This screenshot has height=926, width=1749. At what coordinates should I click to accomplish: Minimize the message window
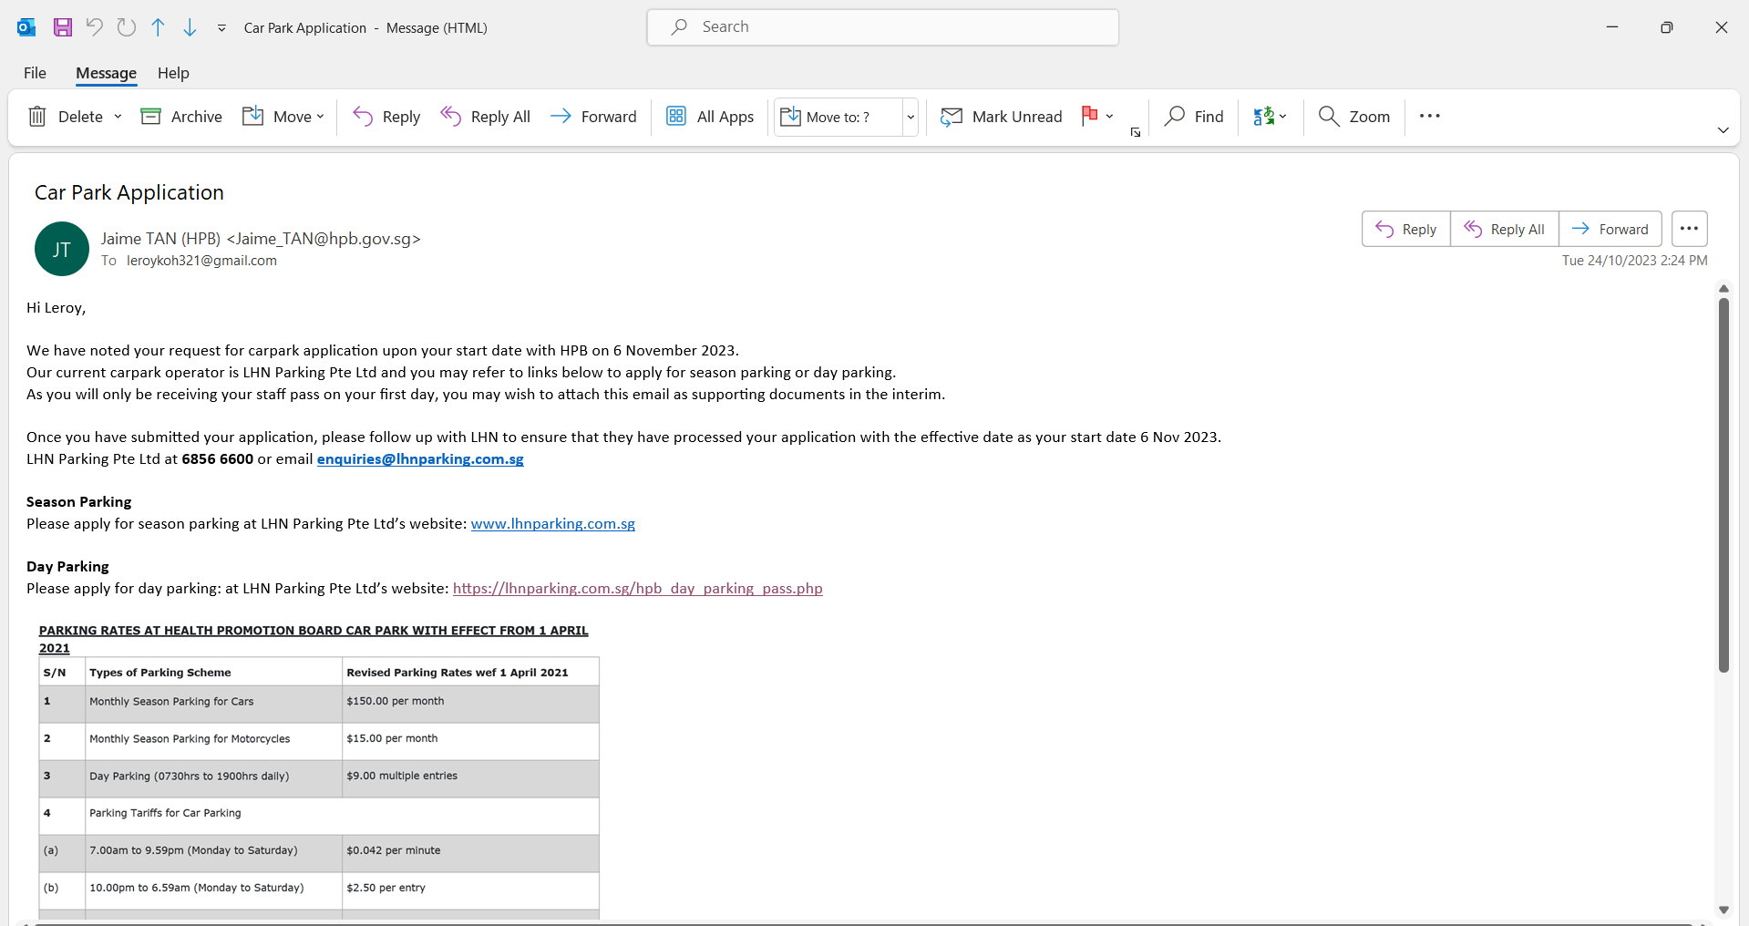[x=1612, y=27]
